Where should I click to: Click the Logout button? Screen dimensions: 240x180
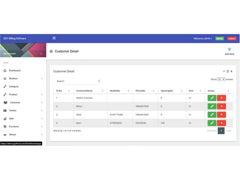232,38
